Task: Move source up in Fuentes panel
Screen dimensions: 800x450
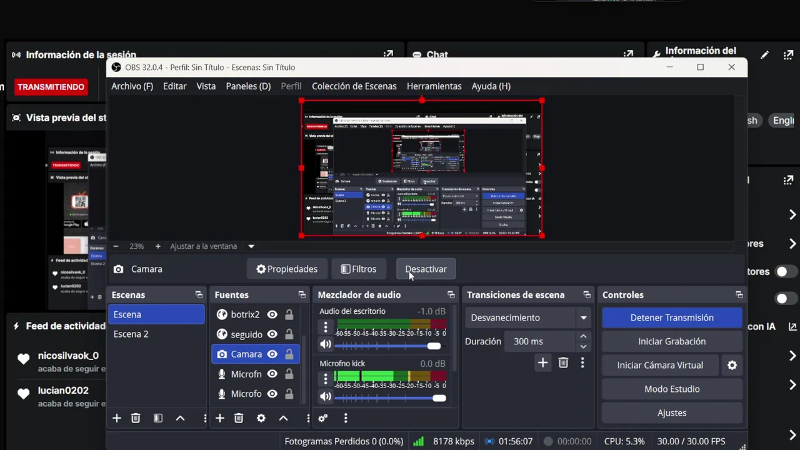Action: (x=283, y=418)
